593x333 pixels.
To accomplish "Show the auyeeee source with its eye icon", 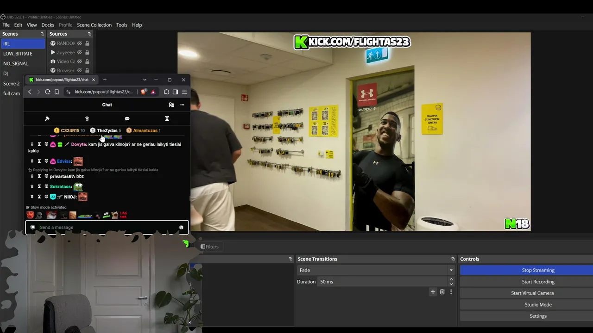I will coord(80,52).
